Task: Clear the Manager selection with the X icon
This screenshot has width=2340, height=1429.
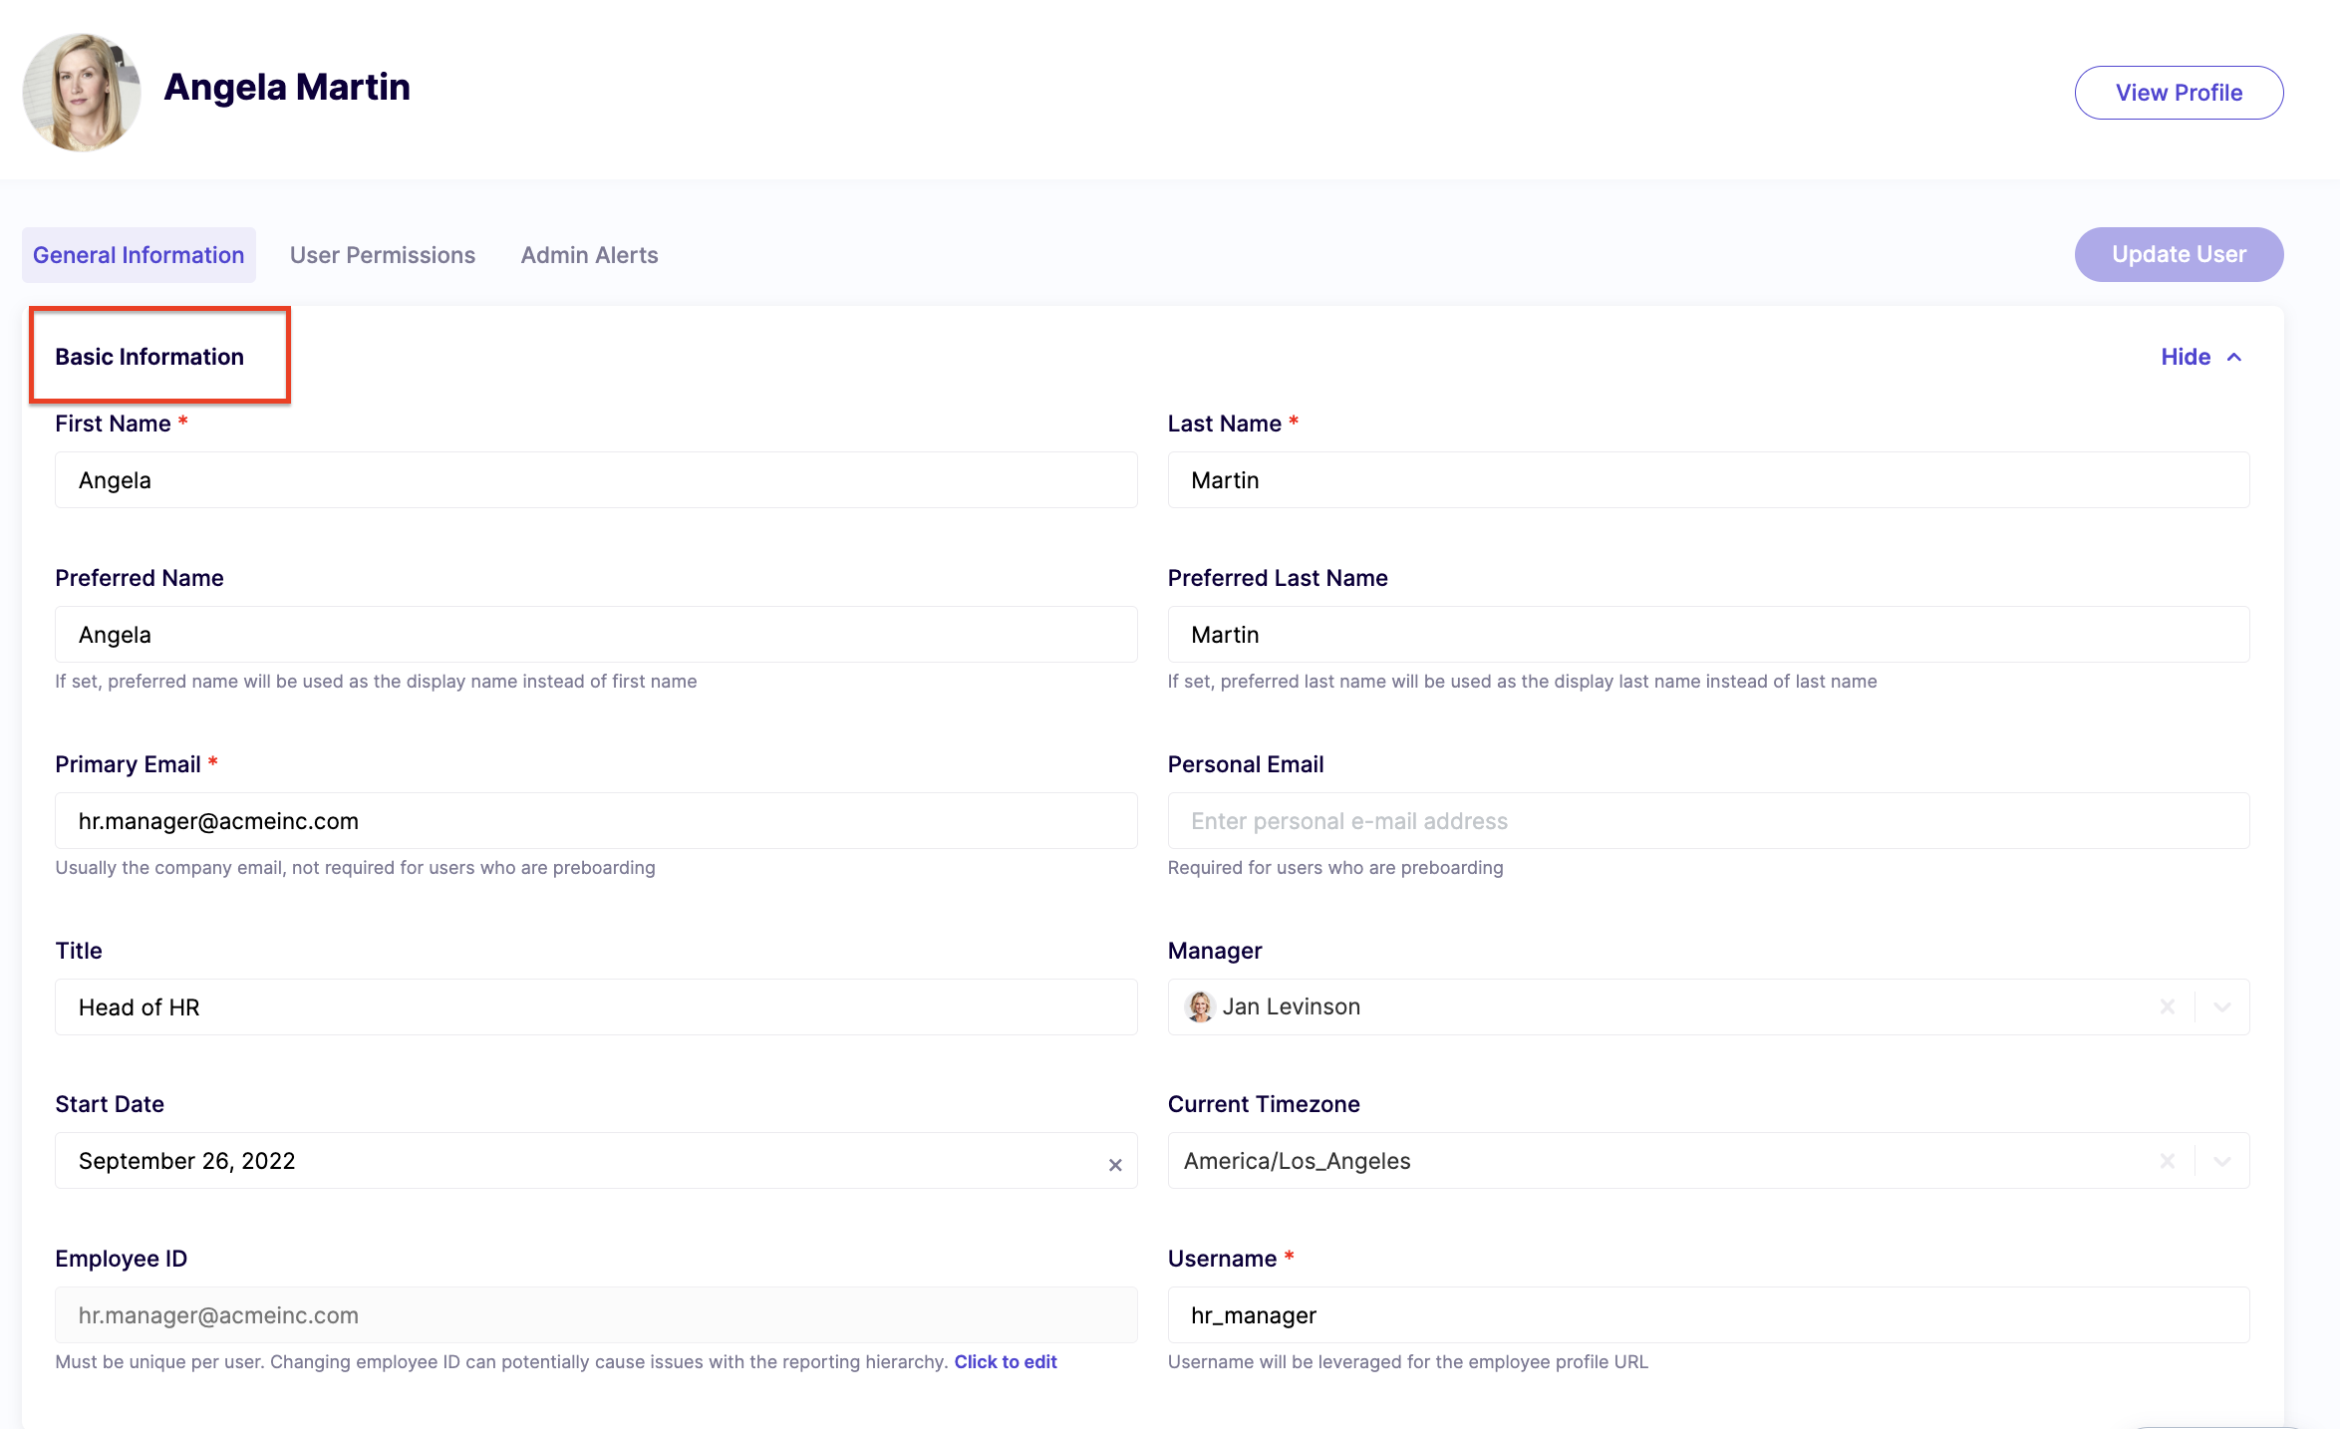Action: tap(2167, 1007)
